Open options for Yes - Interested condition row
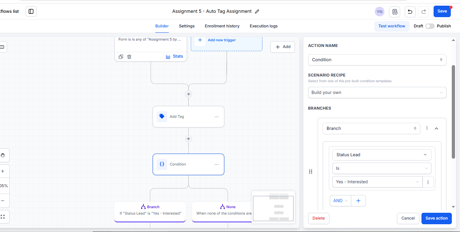The image size is (460, 232). click(428, 182)
